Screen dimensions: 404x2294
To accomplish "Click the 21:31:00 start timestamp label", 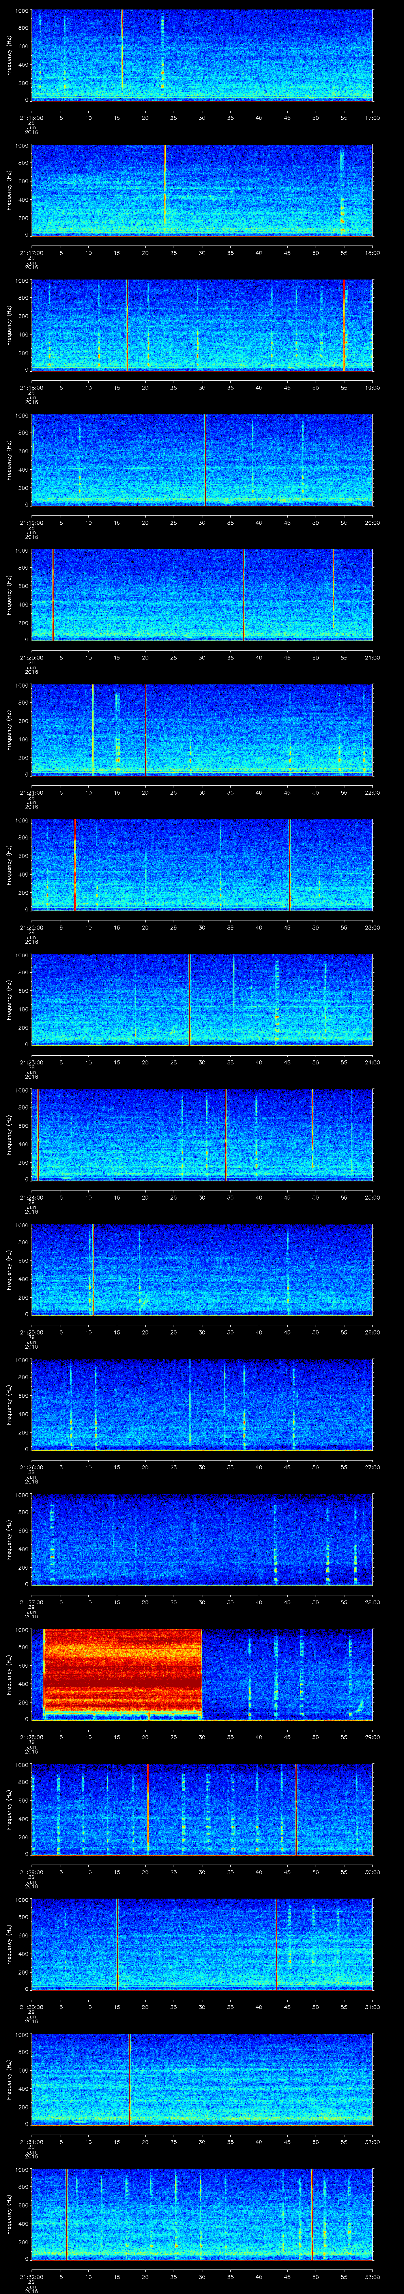I will pyautogui.click(x=31, y=2142).
